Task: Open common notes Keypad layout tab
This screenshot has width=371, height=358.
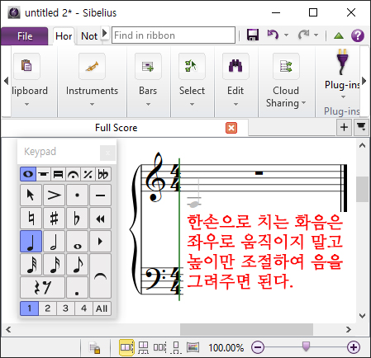Action: tap(28, 174)
